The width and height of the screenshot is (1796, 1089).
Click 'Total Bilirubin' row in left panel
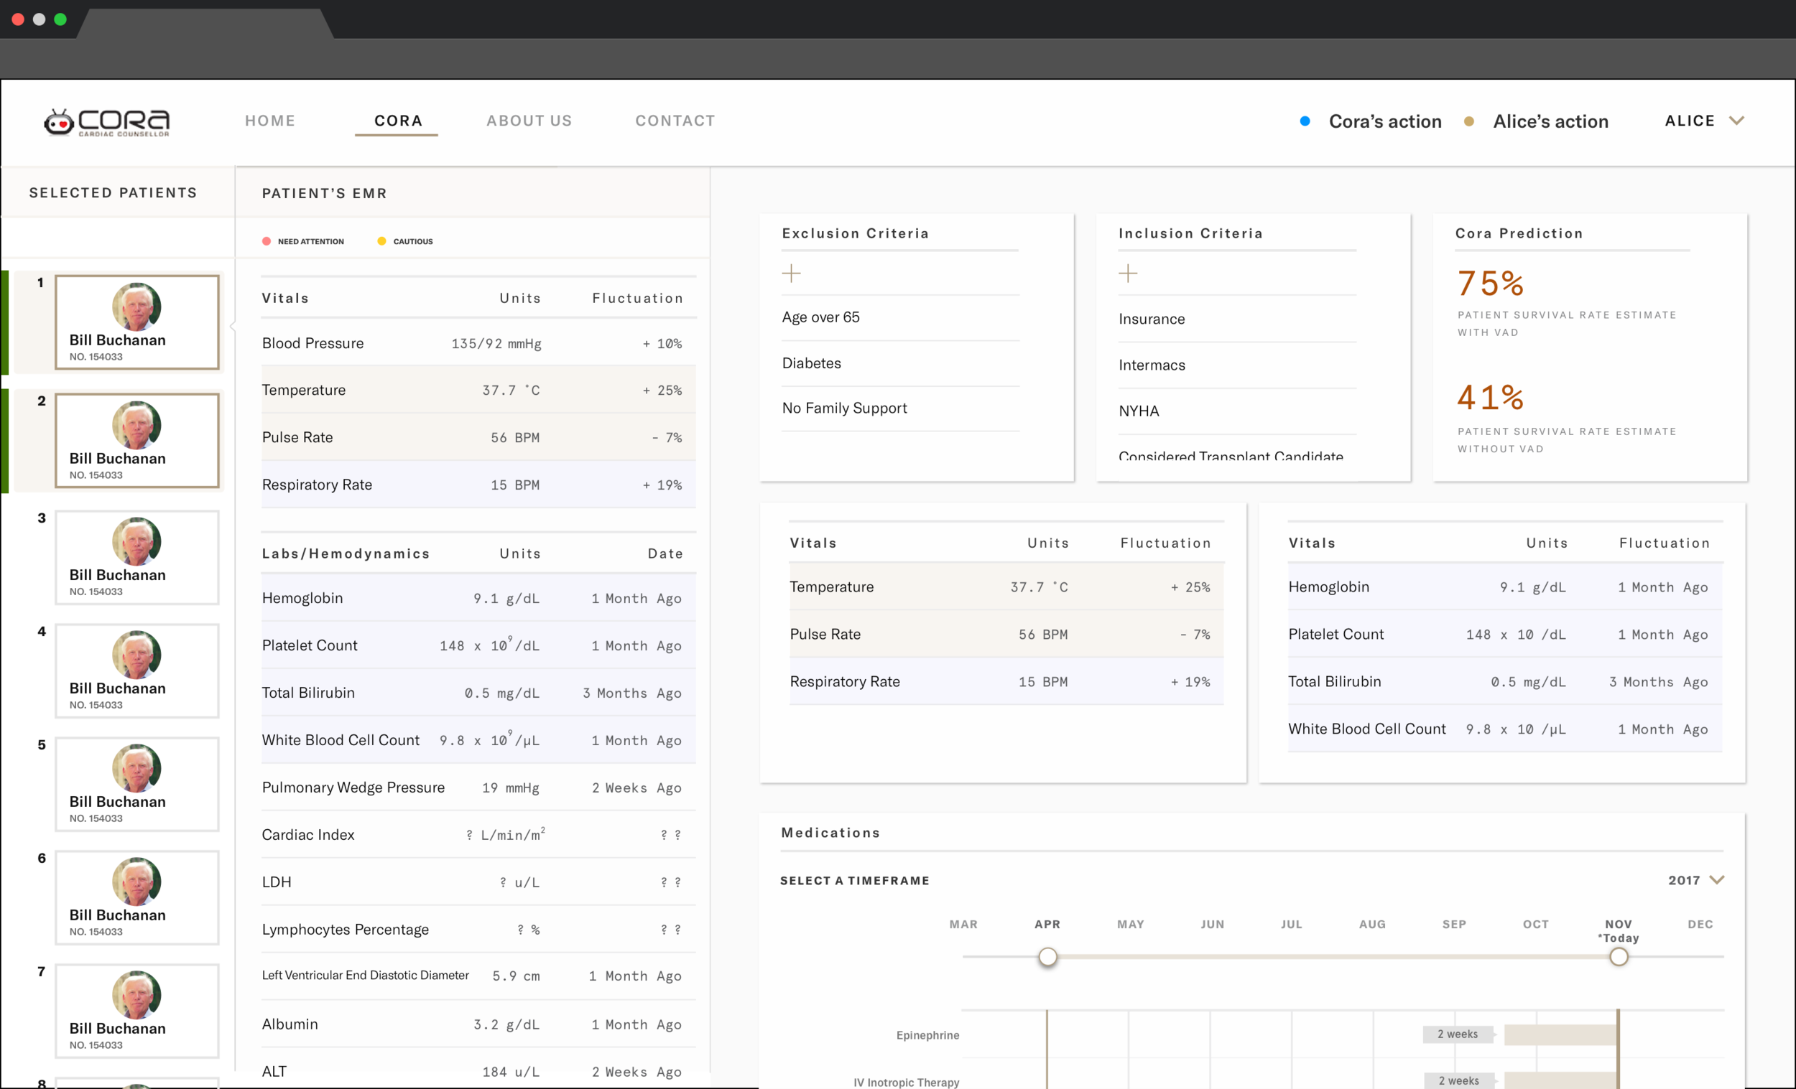click(478, 693)
